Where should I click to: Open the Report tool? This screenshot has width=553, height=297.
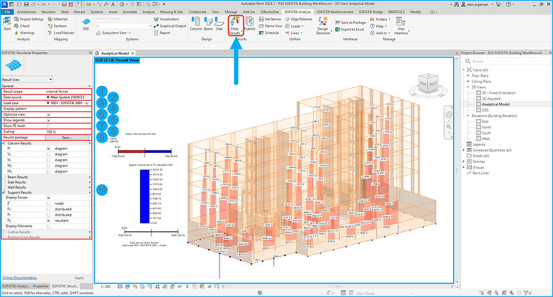163,33
